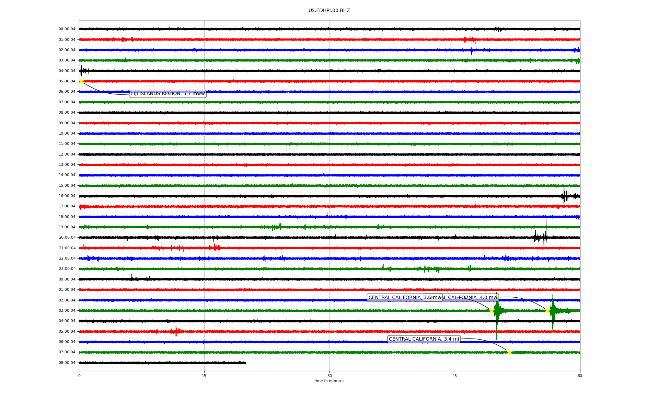Screen dimensions: 659x412
Task: Click the US.EDHPI.00.BHZ plot title
Action: pos(329,11)
